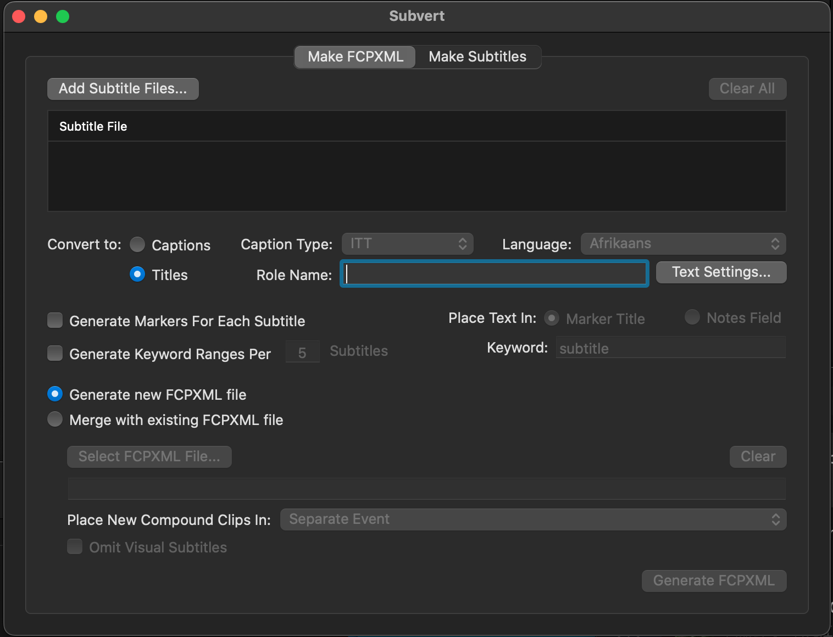Select the Captions radio button
The width and height of the screenshot is (833, 637).
click(137, 244)
